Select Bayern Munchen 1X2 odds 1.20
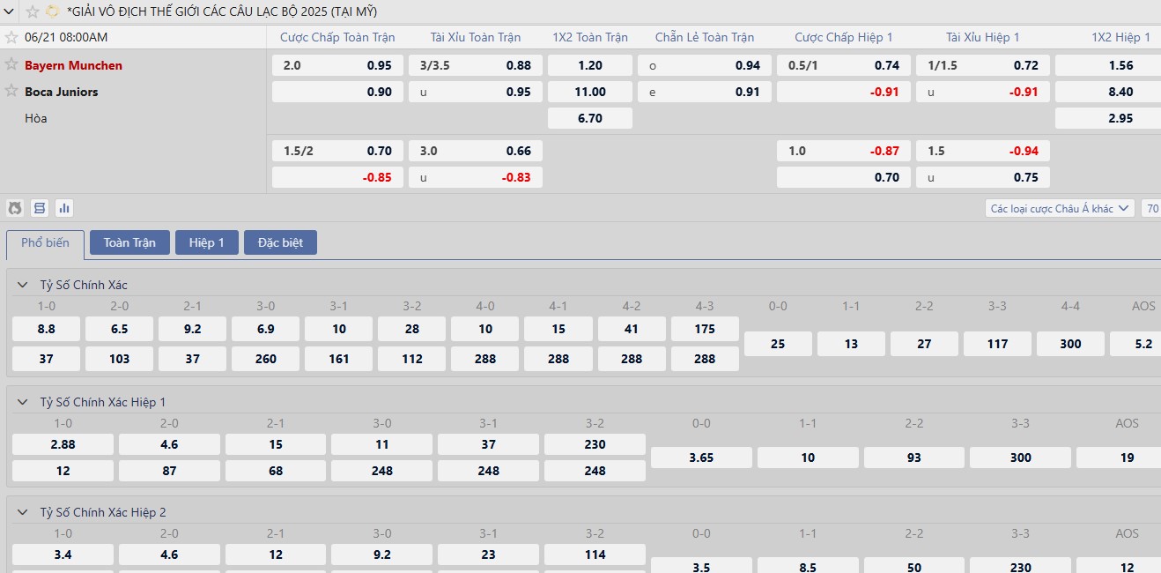 pos(589,65)
